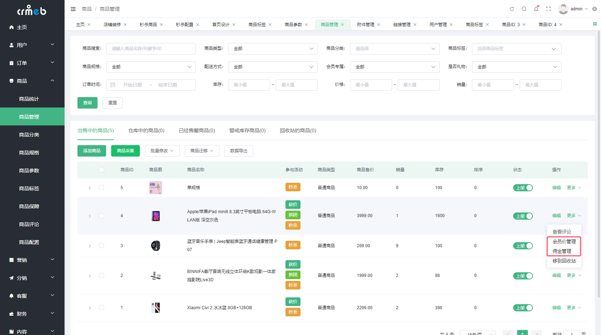
Task: Click the 商品搜索 input field
Action: point(151,49)
